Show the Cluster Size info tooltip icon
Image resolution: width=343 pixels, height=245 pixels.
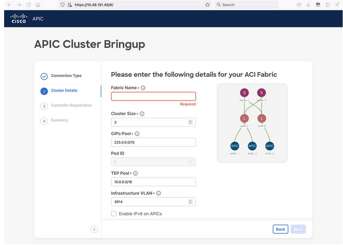142,114
